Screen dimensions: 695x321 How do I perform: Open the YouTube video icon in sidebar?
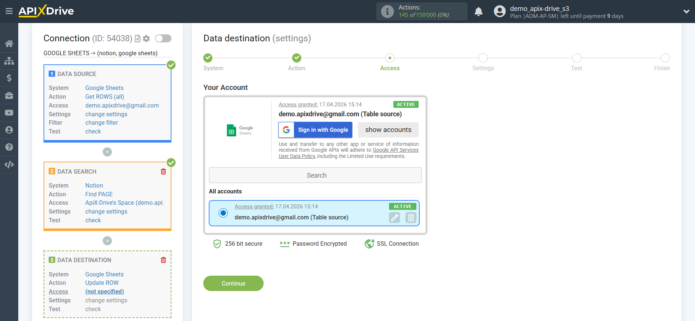click(x=9, y=113)
